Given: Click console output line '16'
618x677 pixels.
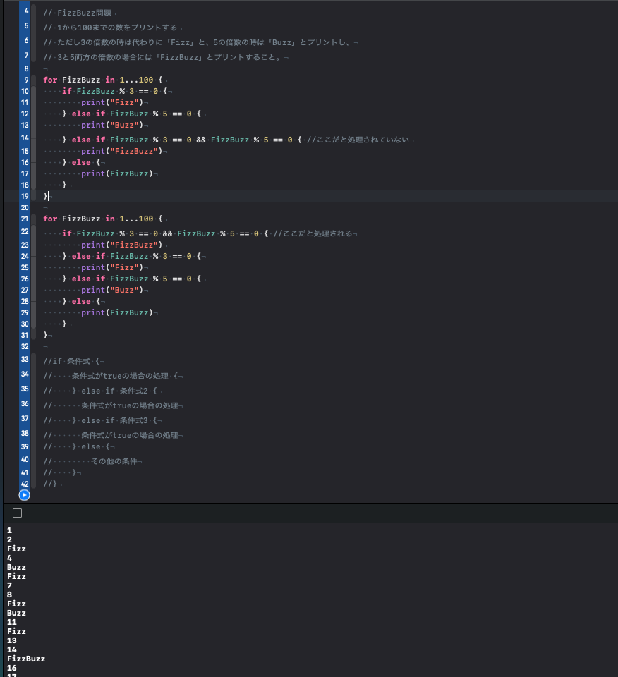Looking at the screenshot, I should [x=12, y=668].
